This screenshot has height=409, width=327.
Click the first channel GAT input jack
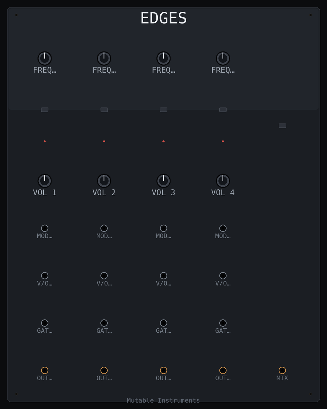(x=45, y=323)
